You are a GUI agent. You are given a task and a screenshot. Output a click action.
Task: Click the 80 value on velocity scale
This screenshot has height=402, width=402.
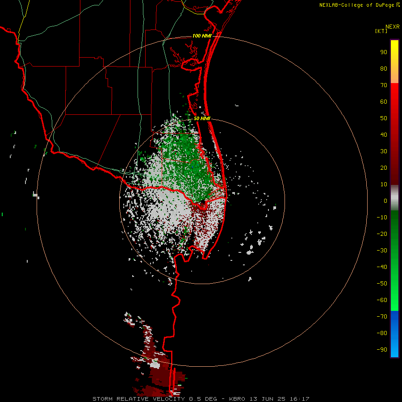[384, 68]
